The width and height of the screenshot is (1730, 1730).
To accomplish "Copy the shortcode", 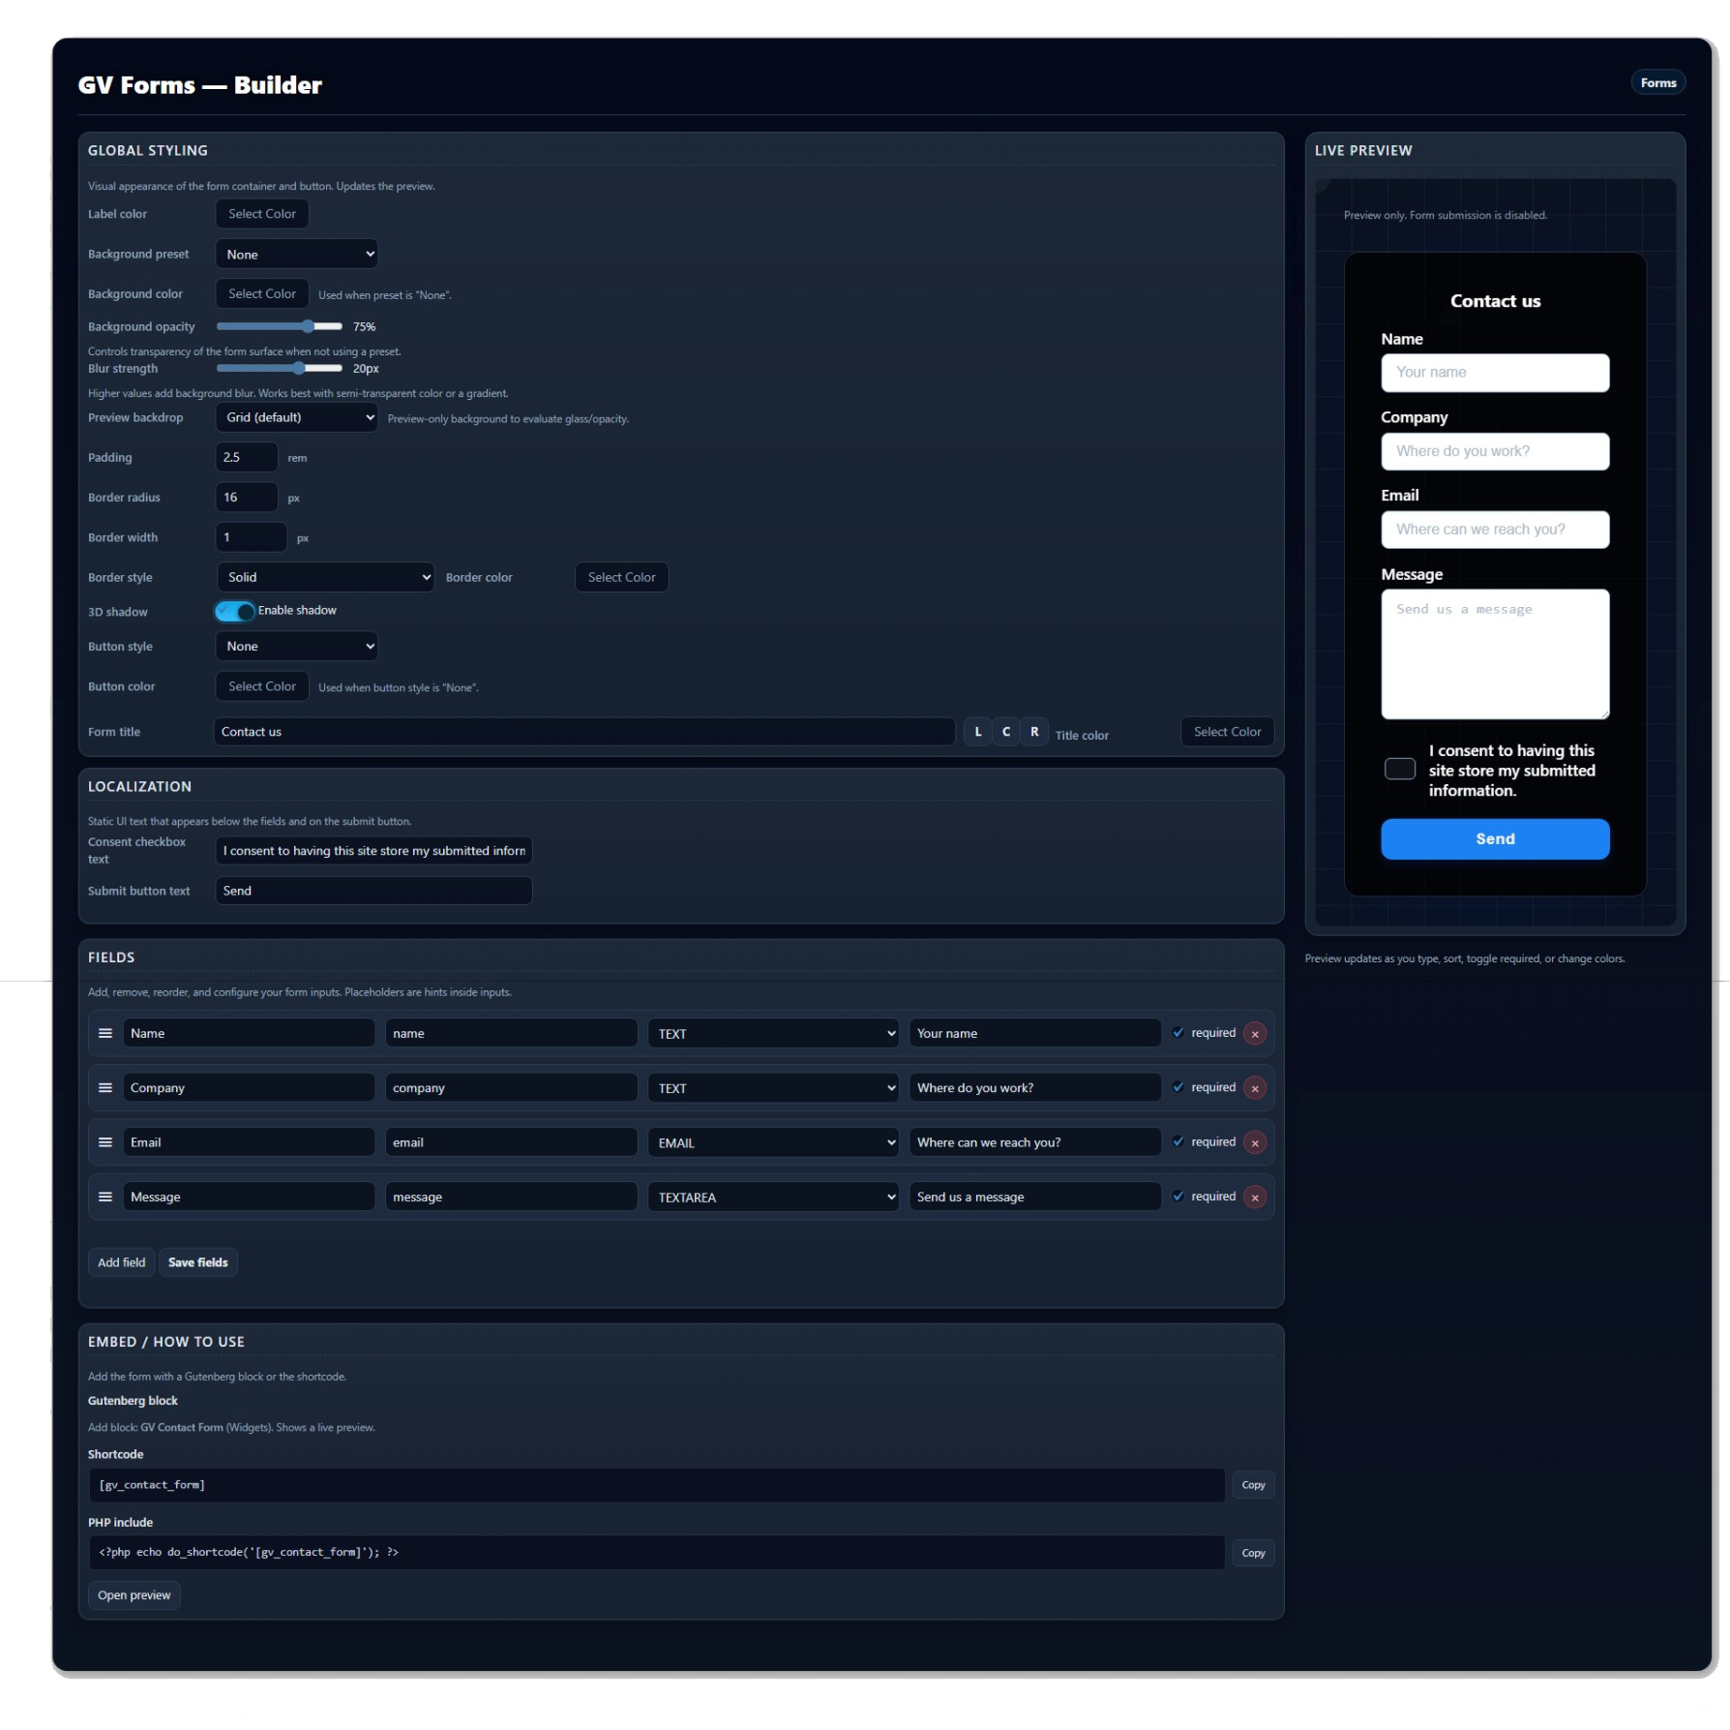I will tap(1253, 1485).
